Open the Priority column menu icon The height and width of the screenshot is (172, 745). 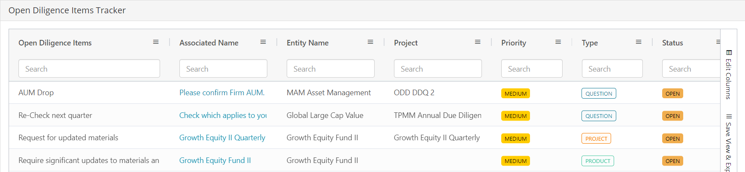coord(558,42)
